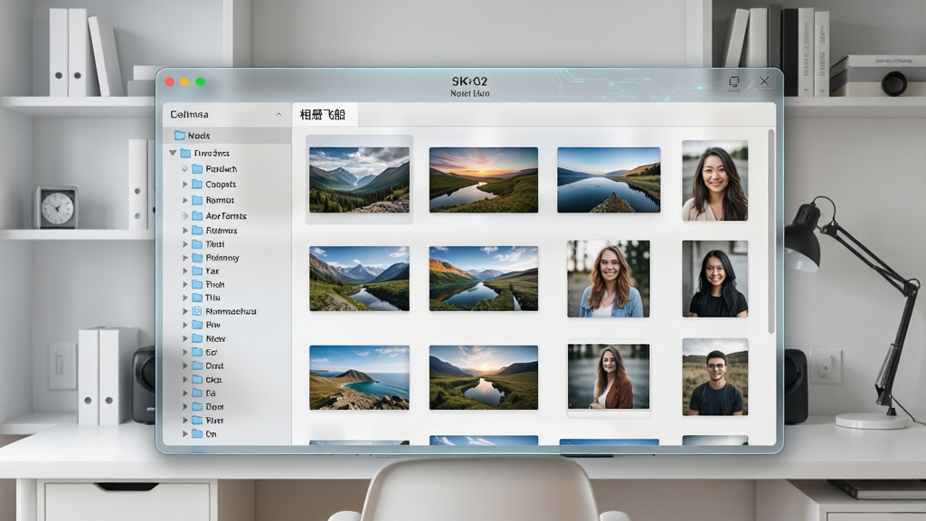Expand the Apr Formts folder arrow
Viewport: 926px width, 521px height.
[x=184, y=216]
